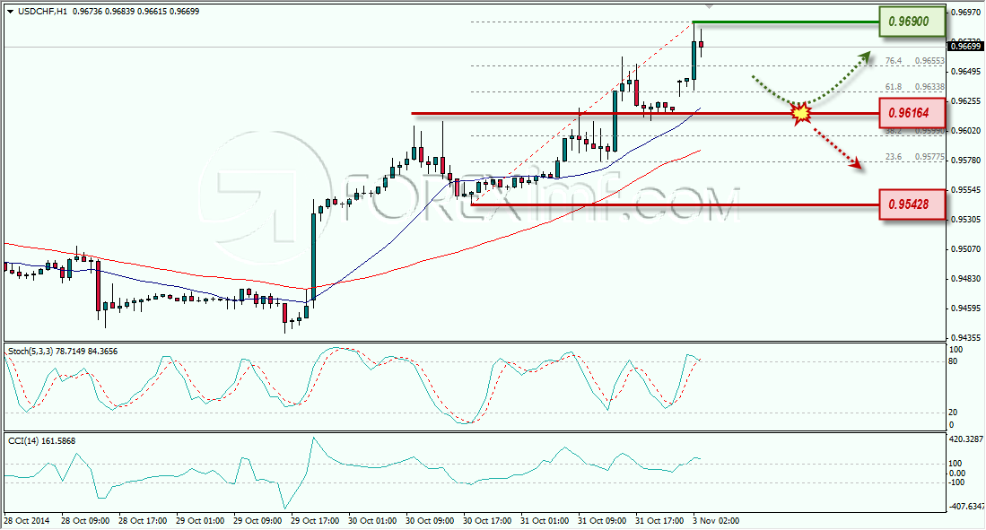The image size is (986, 530).
Task: Click 0.96495 on the price axis
Action: (966, 71)
